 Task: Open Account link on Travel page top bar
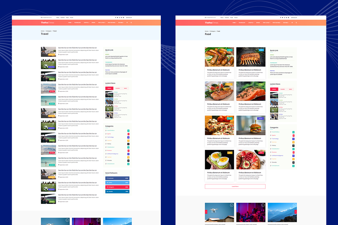[x=129, y=17]
